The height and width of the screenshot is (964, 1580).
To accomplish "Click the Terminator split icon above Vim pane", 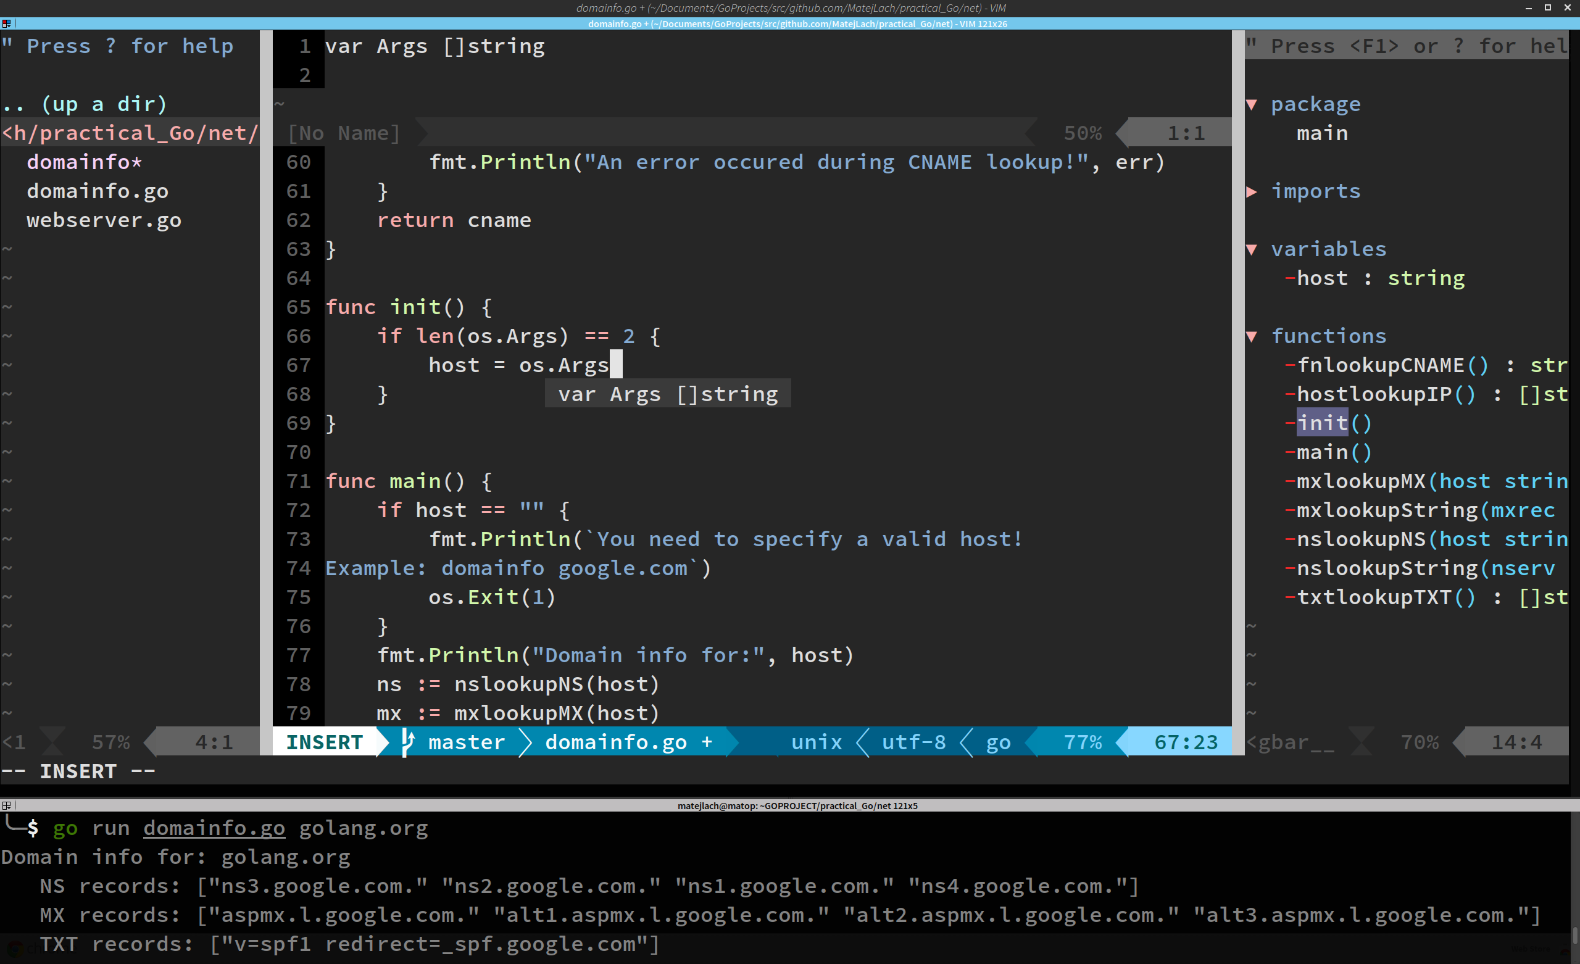I will coord(6,23).
